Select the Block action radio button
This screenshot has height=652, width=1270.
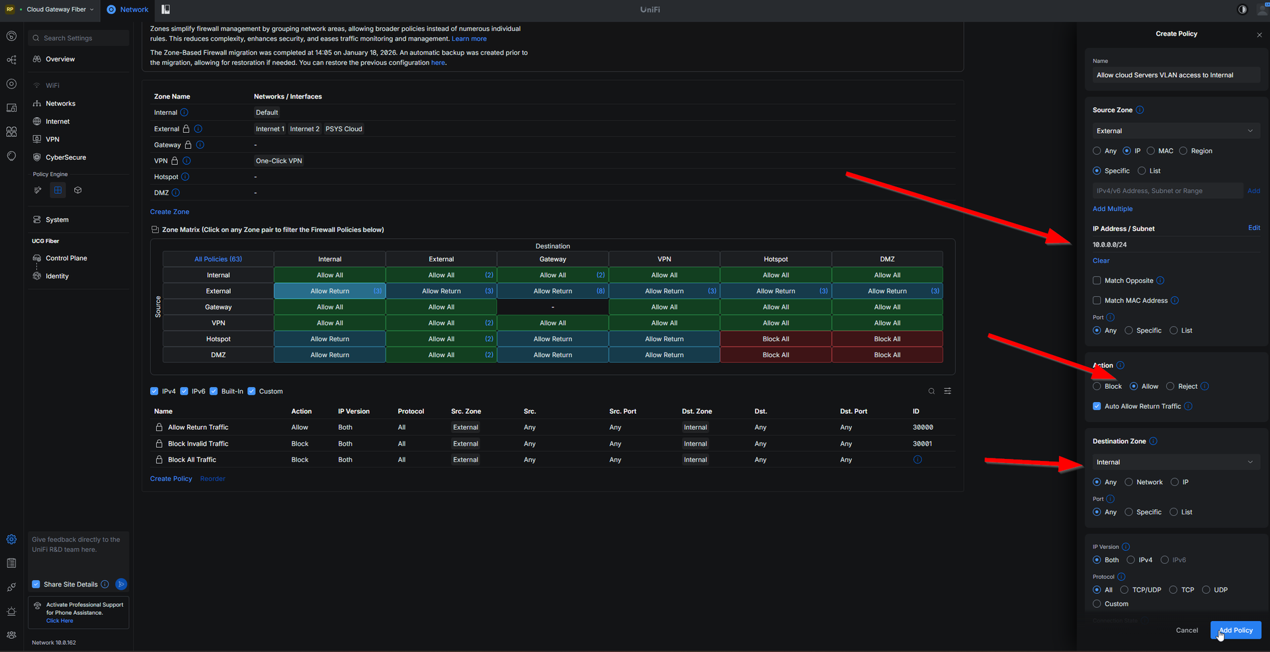(1097, 386)
